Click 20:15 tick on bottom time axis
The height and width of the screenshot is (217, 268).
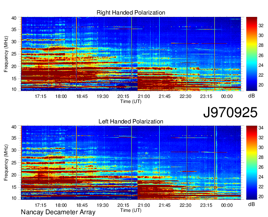[x=123, y=205]
